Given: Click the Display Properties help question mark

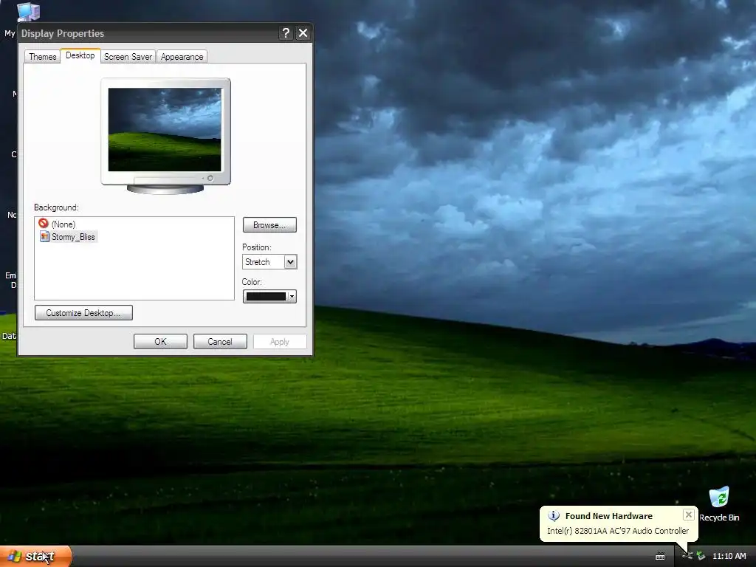Looking at the screenshot, I should pos(286,33).
